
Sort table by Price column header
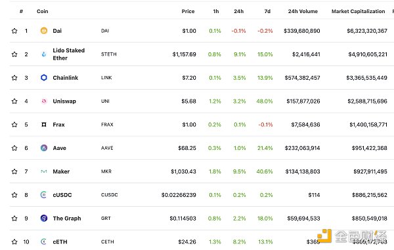(188, 11)
